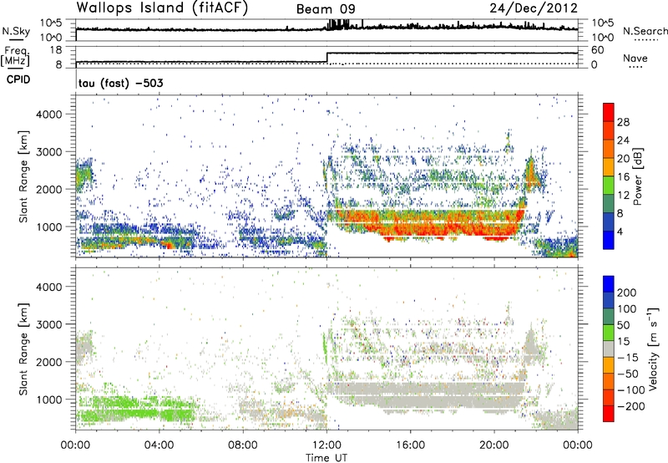Click the light green 12–16 dB Power color segment
Viewport: 668px width, 463px height.
[609, 186]
